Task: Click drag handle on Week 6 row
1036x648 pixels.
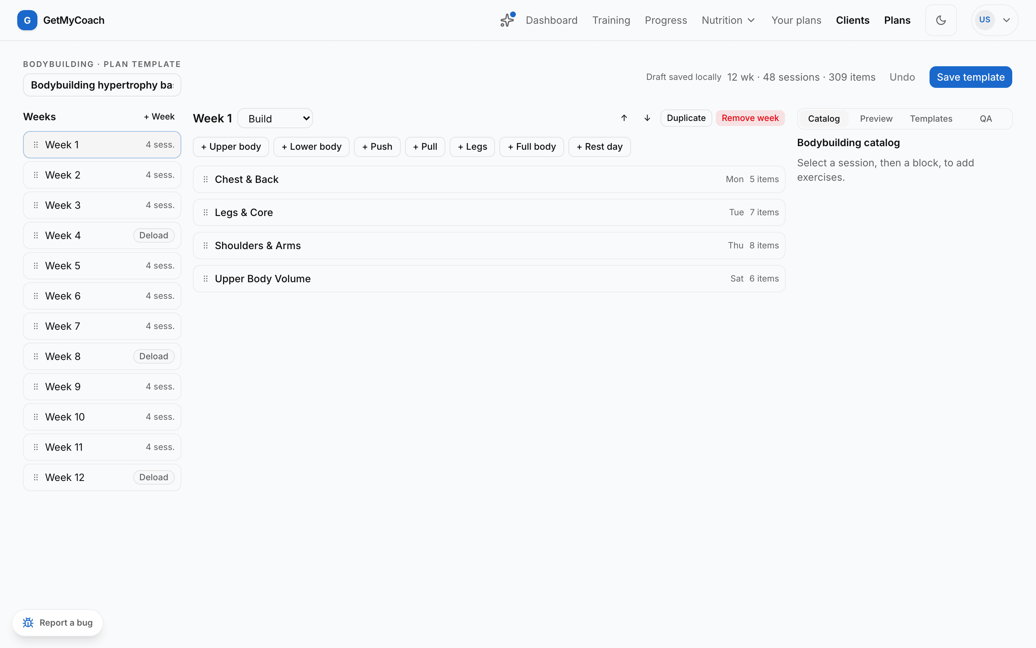Action: 36,296
